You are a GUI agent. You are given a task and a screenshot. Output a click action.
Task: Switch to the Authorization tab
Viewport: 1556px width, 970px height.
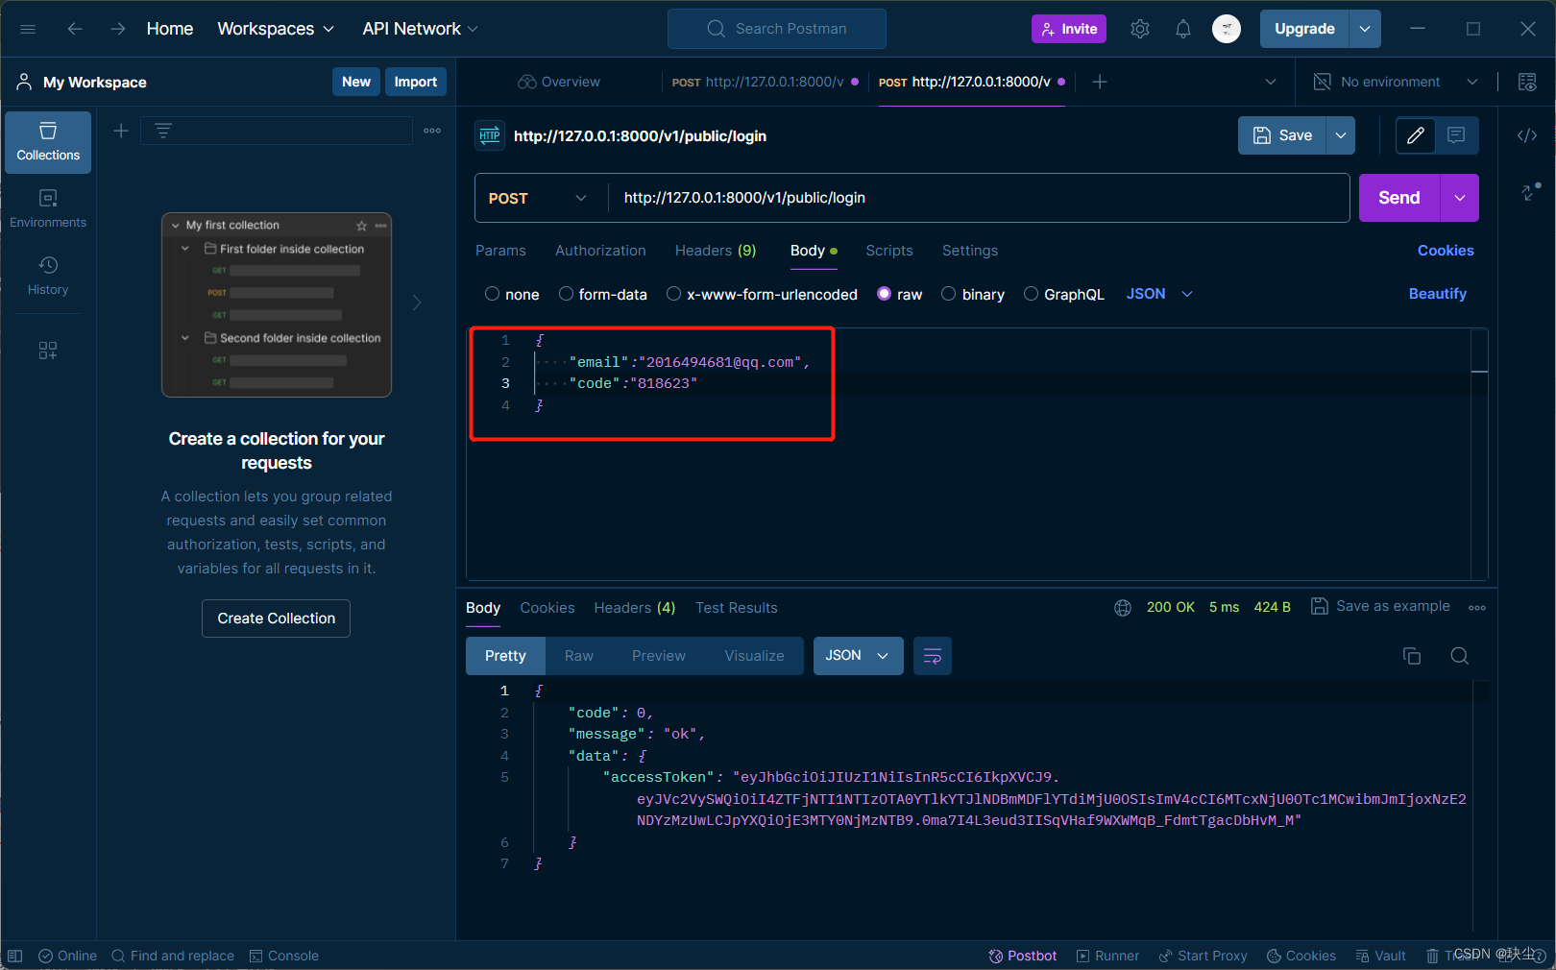600,251
